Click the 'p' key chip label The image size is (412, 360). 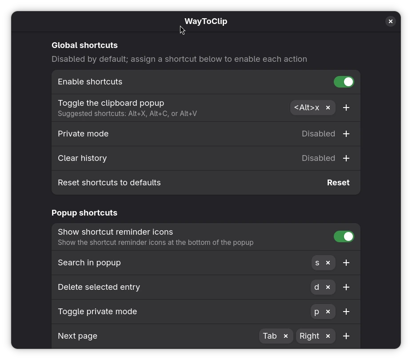(316, 312)
